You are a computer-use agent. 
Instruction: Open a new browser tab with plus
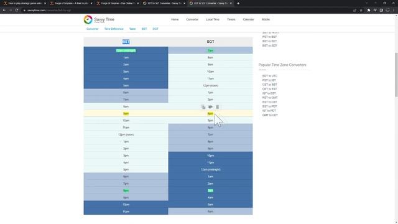[238, 3]
